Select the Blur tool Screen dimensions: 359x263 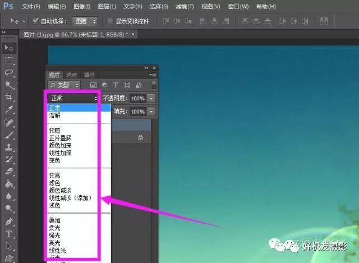tap(9, 196)
